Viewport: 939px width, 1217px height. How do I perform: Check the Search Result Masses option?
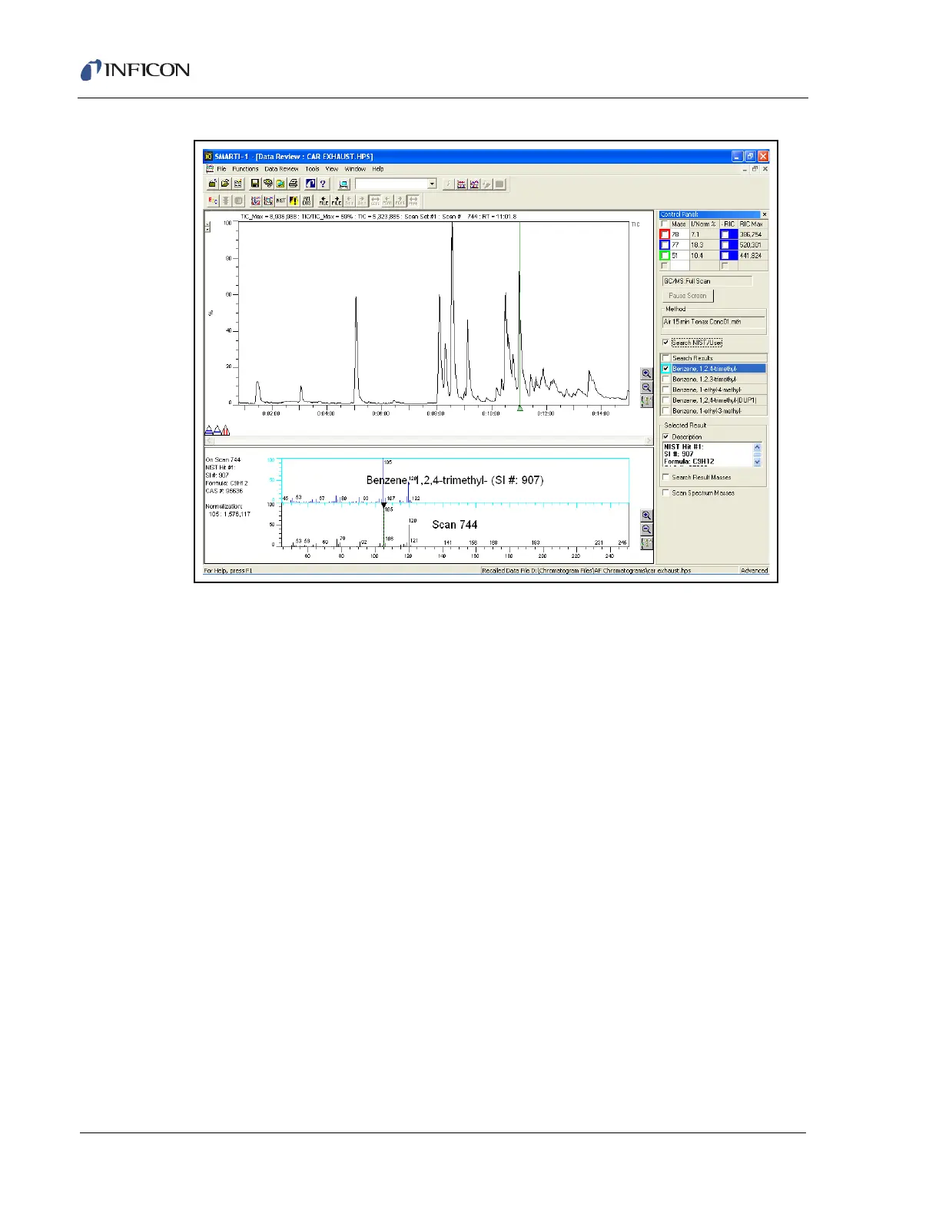coord(665,477)
